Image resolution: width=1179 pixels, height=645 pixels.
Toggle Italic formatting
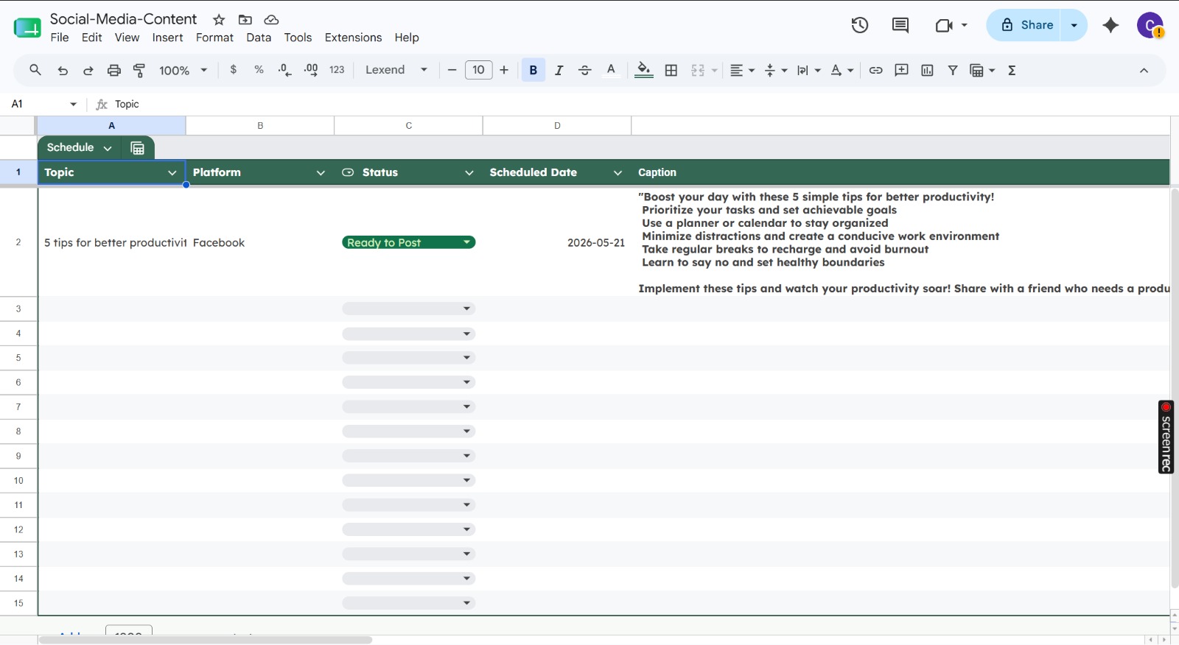559,70
